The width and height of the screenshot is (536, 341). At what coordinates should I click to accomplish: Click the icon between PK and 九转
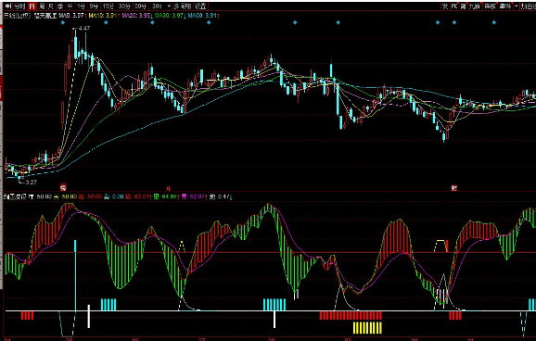click(x=463, y=6)
